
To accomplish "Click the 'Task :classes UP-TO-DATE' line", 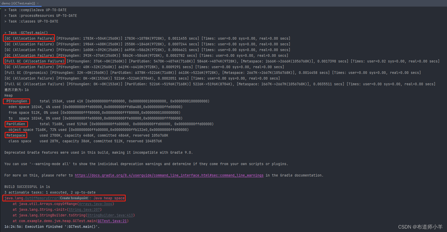I will (31, 22).
